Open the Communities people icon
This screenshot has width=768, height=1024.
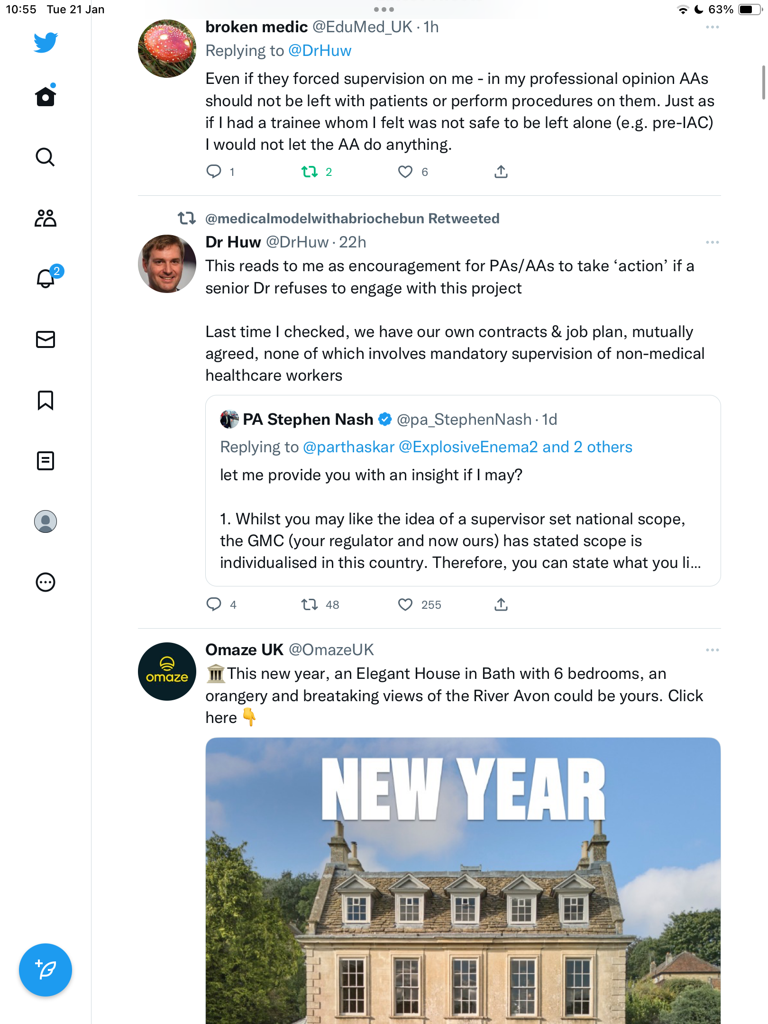pyautogui.click(x=46, y=218)
